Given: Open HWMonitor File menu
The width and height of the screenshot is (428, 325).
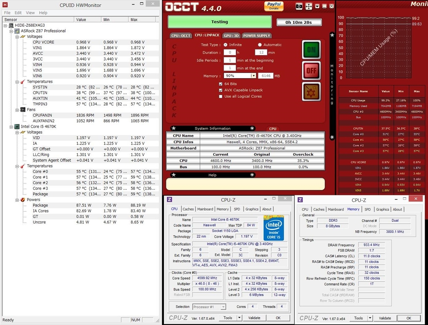Looking at the screenshot, I should point(7,13).
